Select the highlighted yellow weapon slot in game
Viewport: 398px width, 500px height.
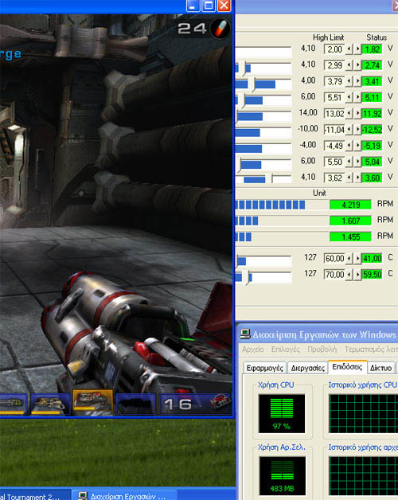pyautogui.click(x=92, y=402)
